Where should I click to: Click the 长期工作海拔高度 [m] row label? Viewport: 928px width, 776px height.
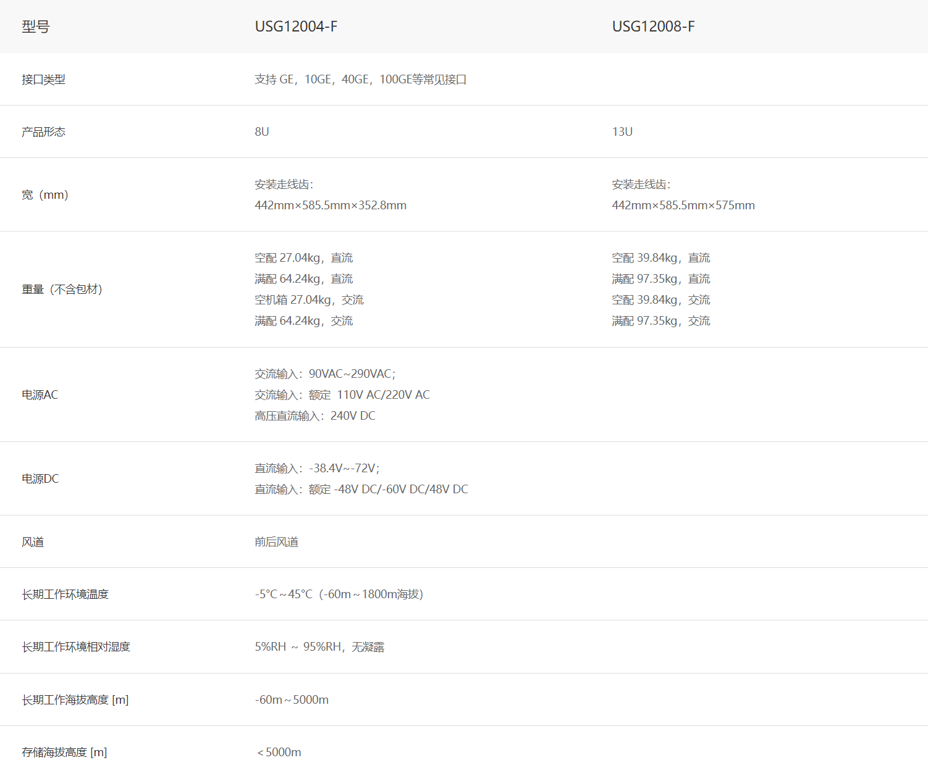click(75, 700)
